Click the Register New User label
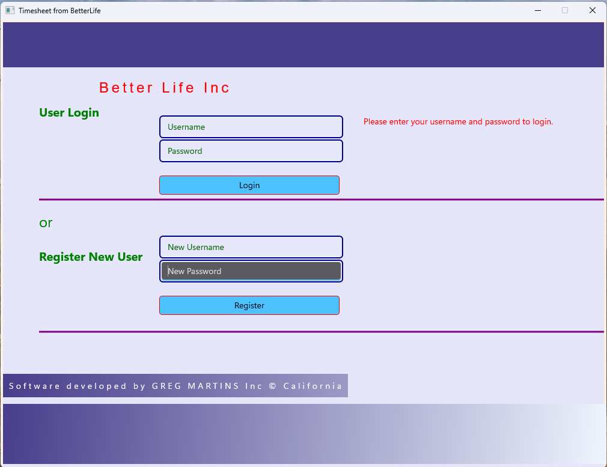 click(91, 257)
